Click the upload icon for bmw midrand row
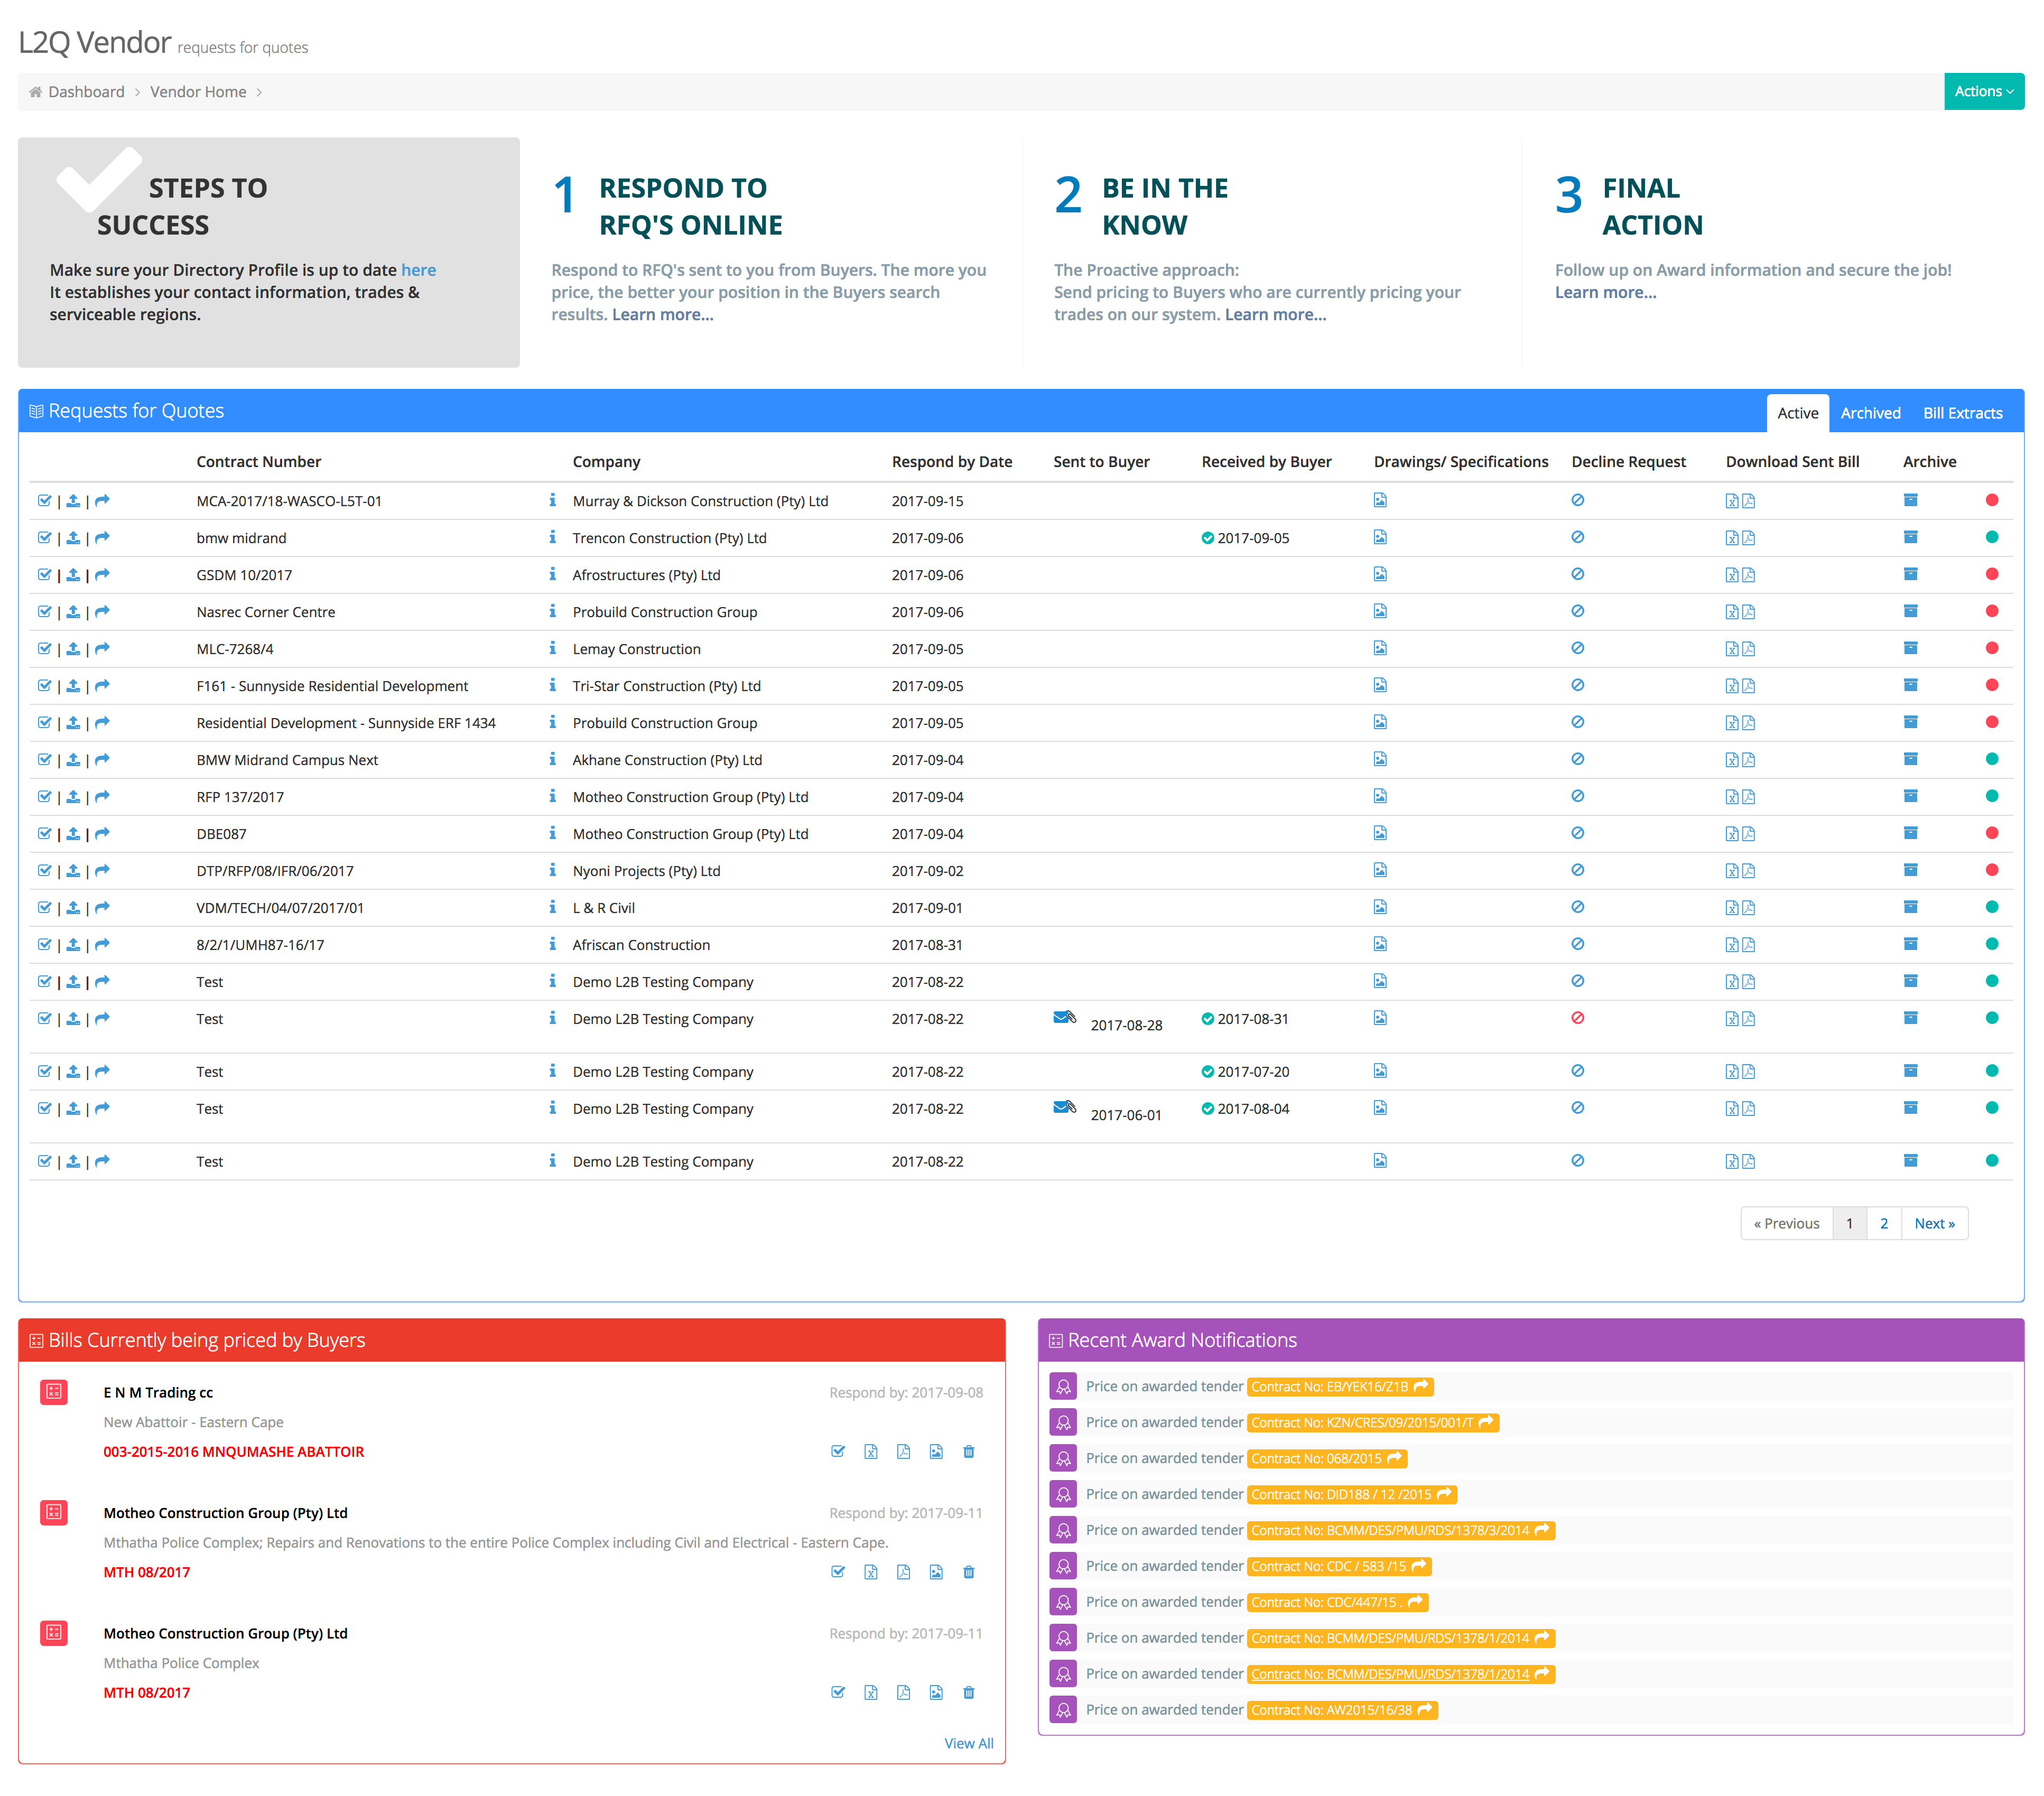Screen dimensions: 2044x1796 click(x=73, y=537)
